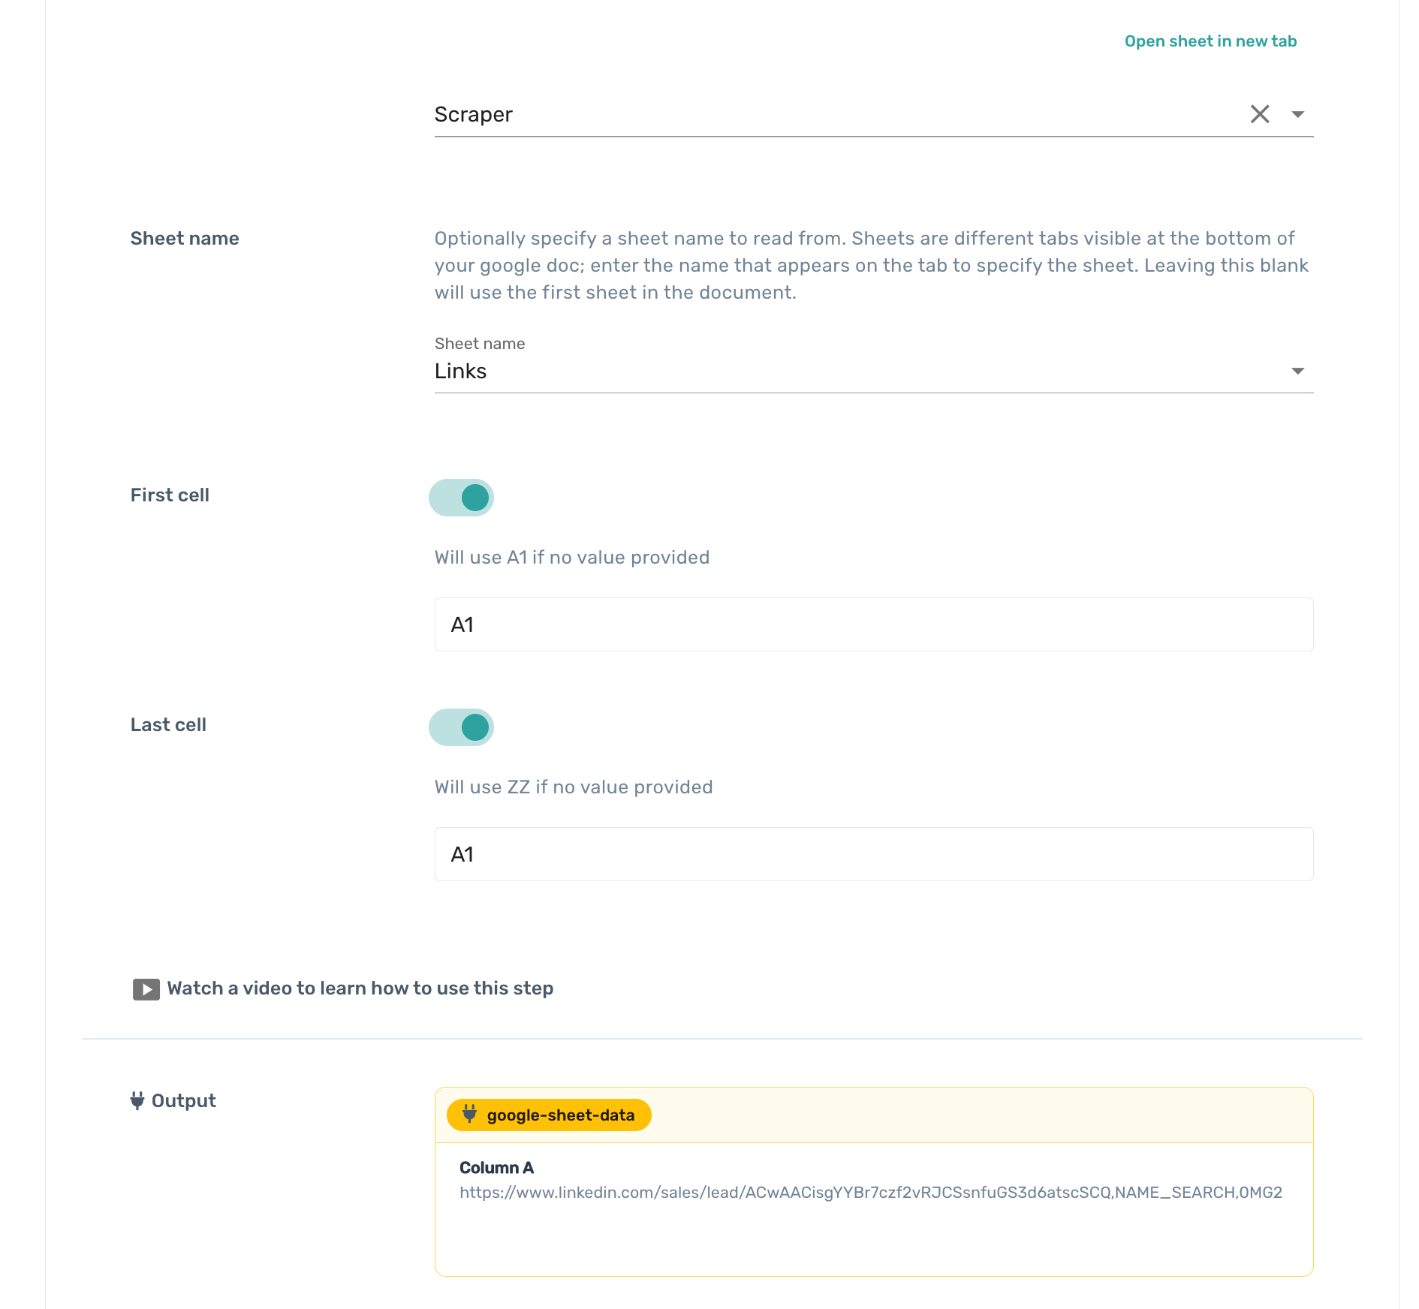Open the Sheet name dropdown arrow
Screen dimensions: 1419x1309
pos(1297,371)
